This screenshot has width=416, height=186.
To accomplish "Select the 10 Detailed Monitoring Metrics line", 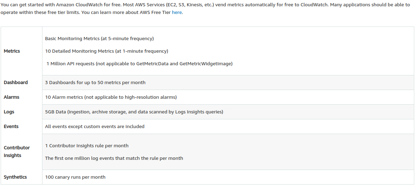I will click(107, 51).
